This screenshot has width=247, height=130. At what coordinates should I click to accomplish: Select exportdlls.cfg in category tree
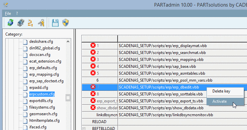(x=41, y=101)
